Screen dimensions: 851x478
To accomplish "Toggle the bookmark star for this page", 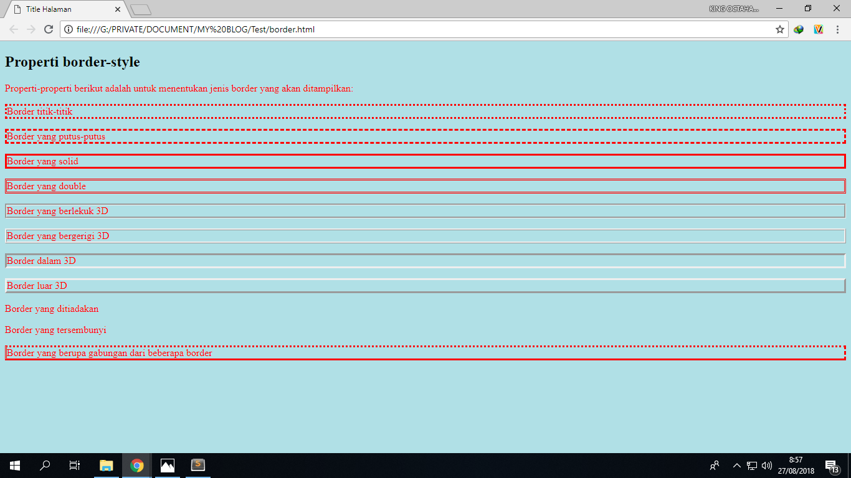I will [x=781, y=29].
